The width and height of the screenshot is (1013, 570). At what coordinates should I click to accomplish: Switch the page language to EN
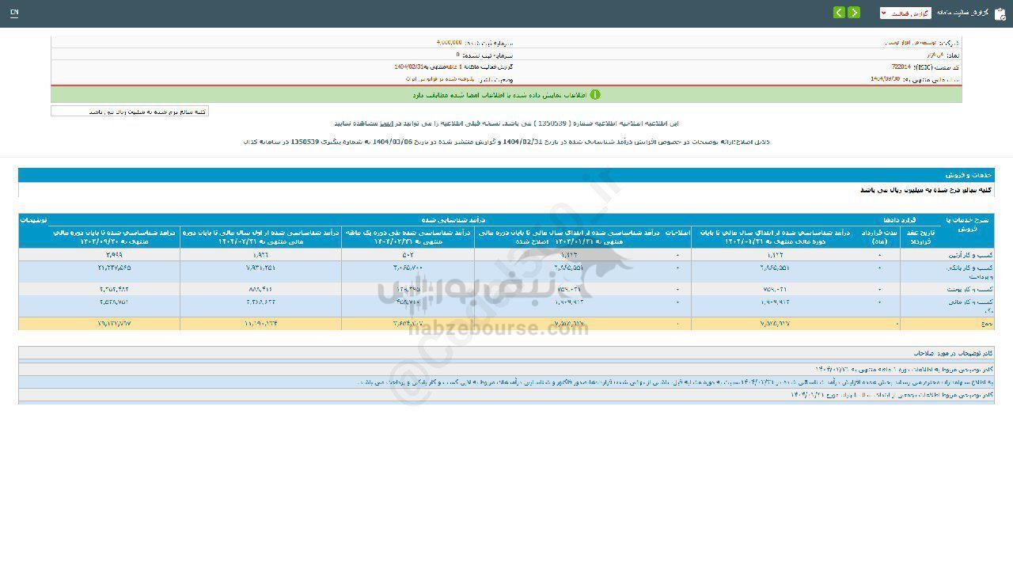(x=14, y=13)
